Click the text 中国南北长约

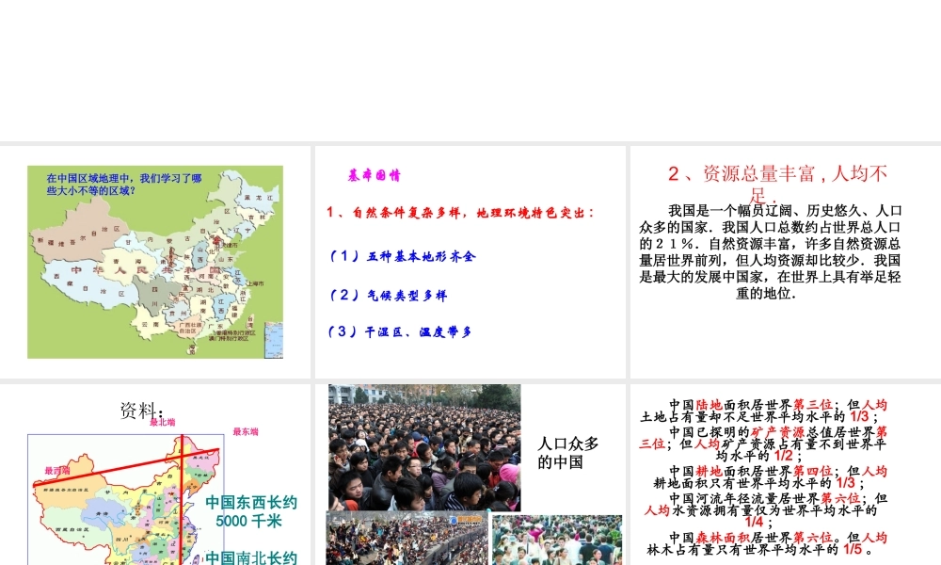click(251, 557)
